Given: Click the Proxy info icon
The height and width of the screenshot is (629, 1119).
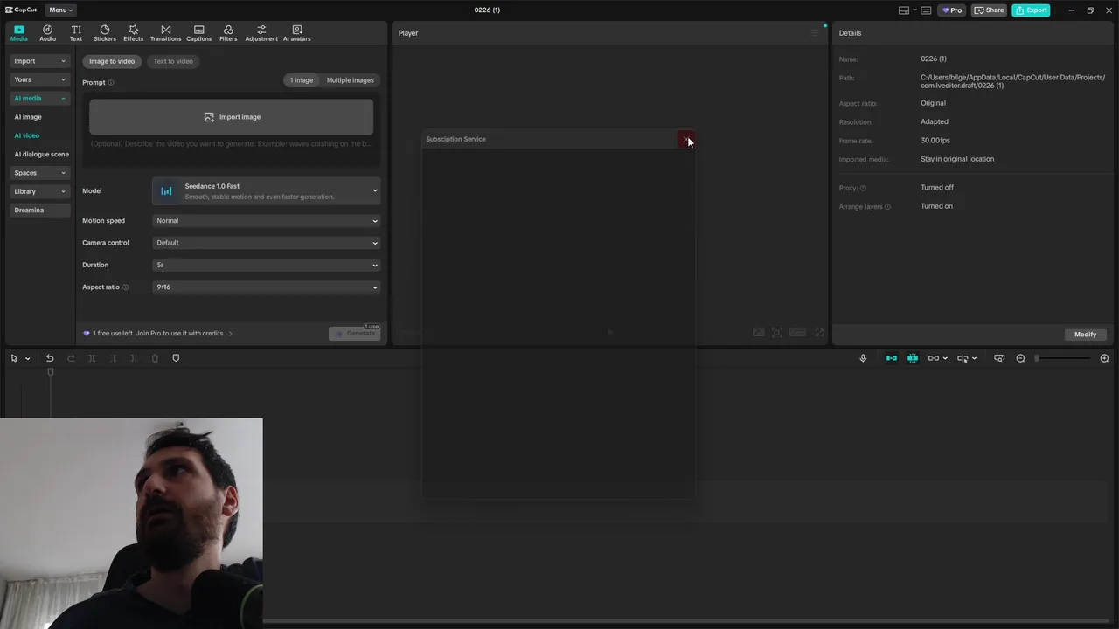Looking at the screenshot, I should coord(863,188).
